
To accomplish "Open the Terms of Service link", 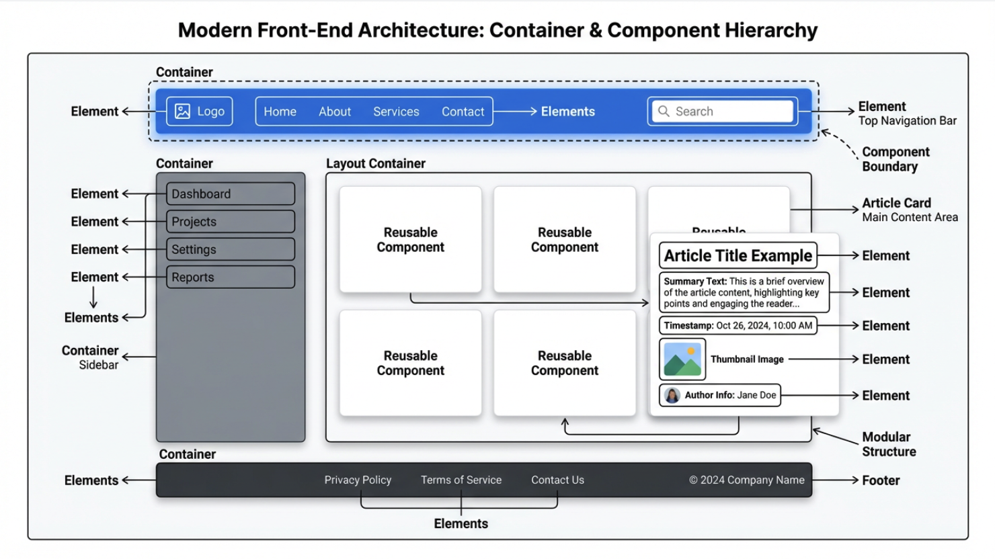I will (x=461, y=480).
